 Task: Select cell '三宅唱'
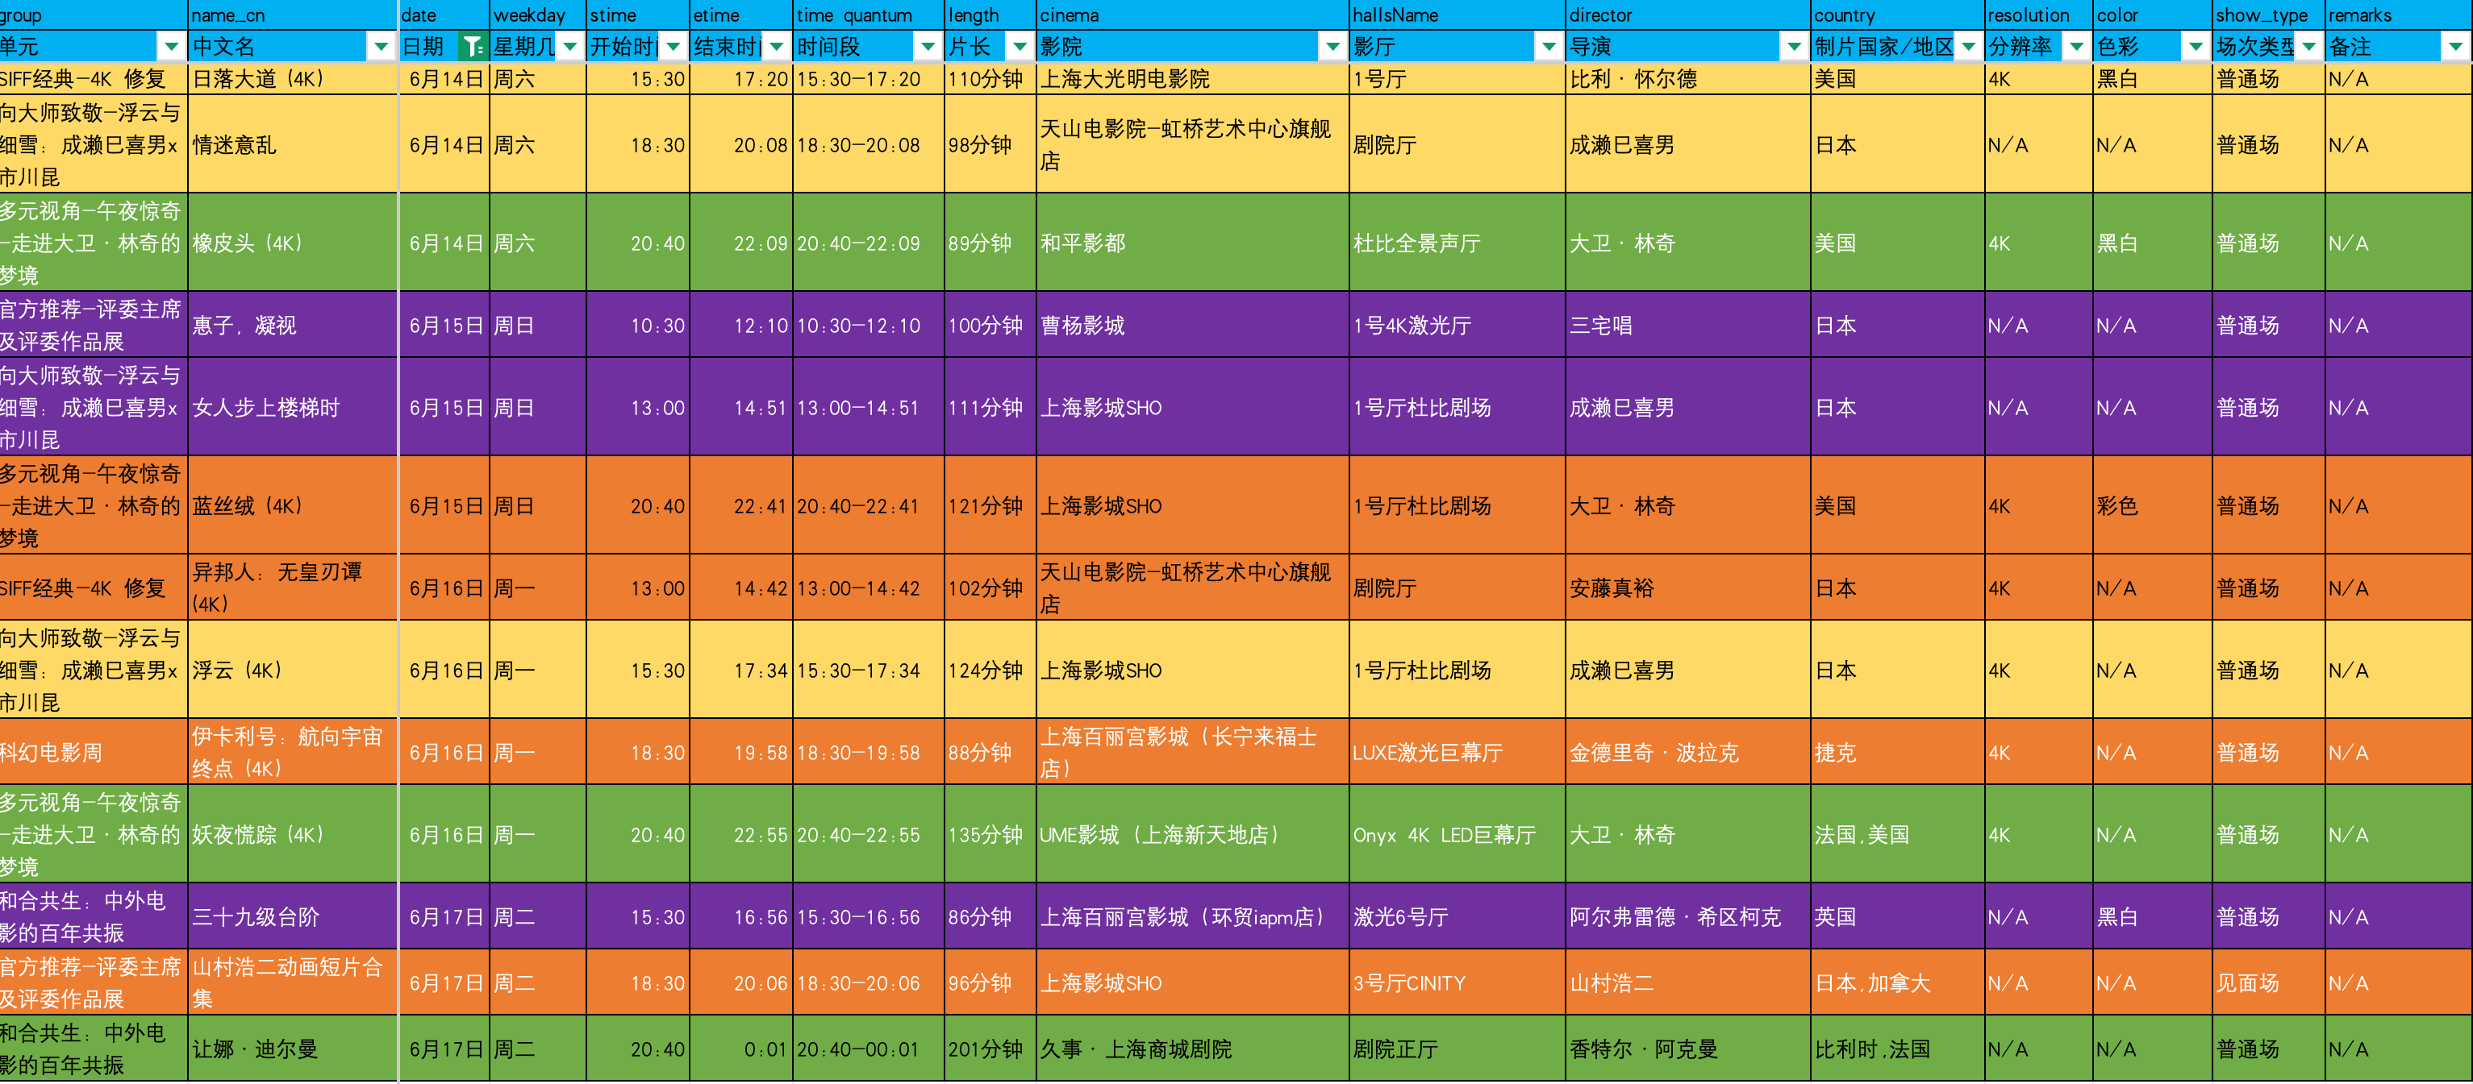tap(1687, 326)
